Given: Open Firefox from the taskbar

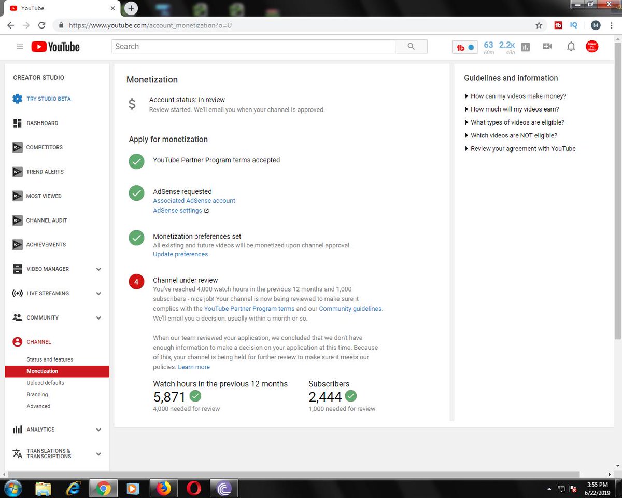Looking at the screenshot, I should click(164, 488).
